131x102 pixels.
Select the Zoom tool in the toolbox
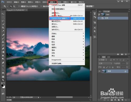3,80
